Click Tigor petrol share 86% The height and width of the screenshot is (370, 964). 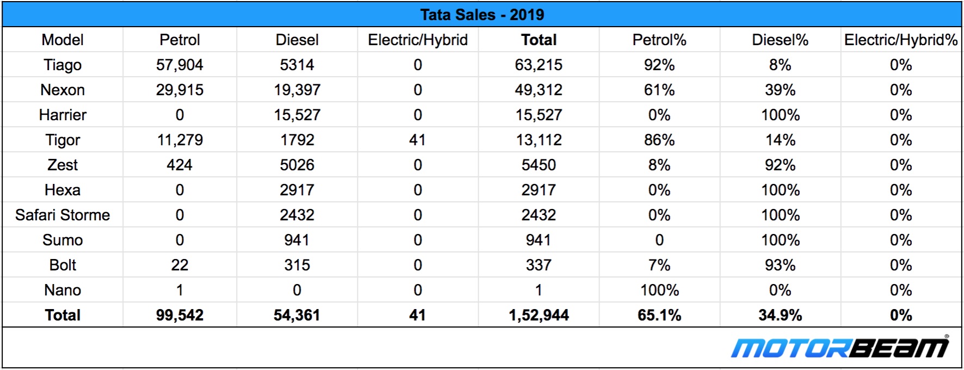[x=659, y=140]
